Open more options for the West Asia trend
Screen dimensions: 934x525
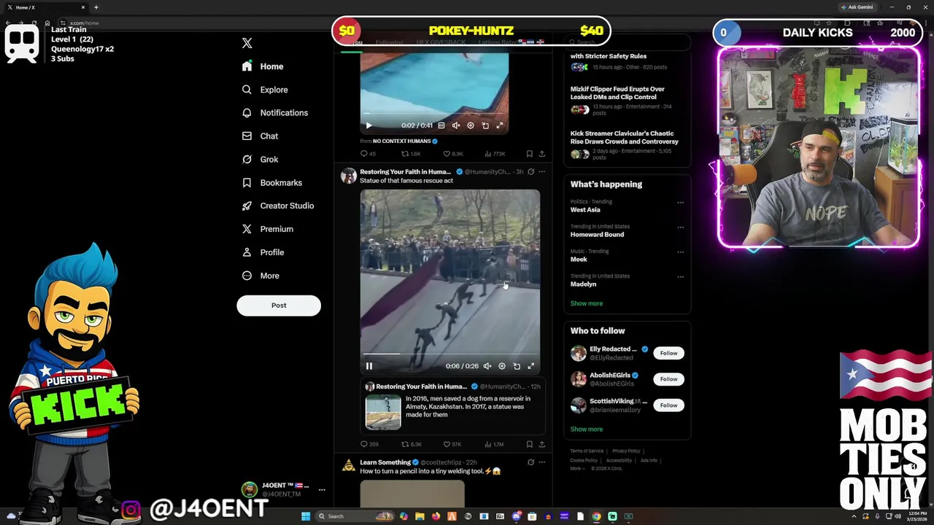tap(680, 203)
